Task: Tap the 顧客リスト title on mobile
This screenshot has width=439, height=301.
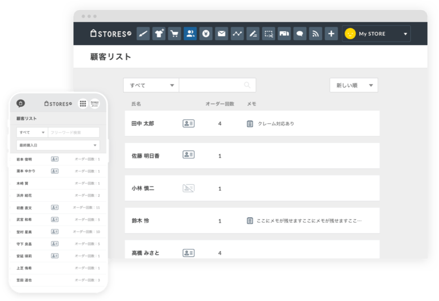Action: (26, 118)
